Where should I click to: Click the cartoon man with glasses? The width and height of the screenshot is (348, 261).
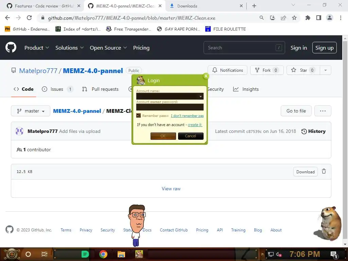pyautogui.click(x=137, y=225)
